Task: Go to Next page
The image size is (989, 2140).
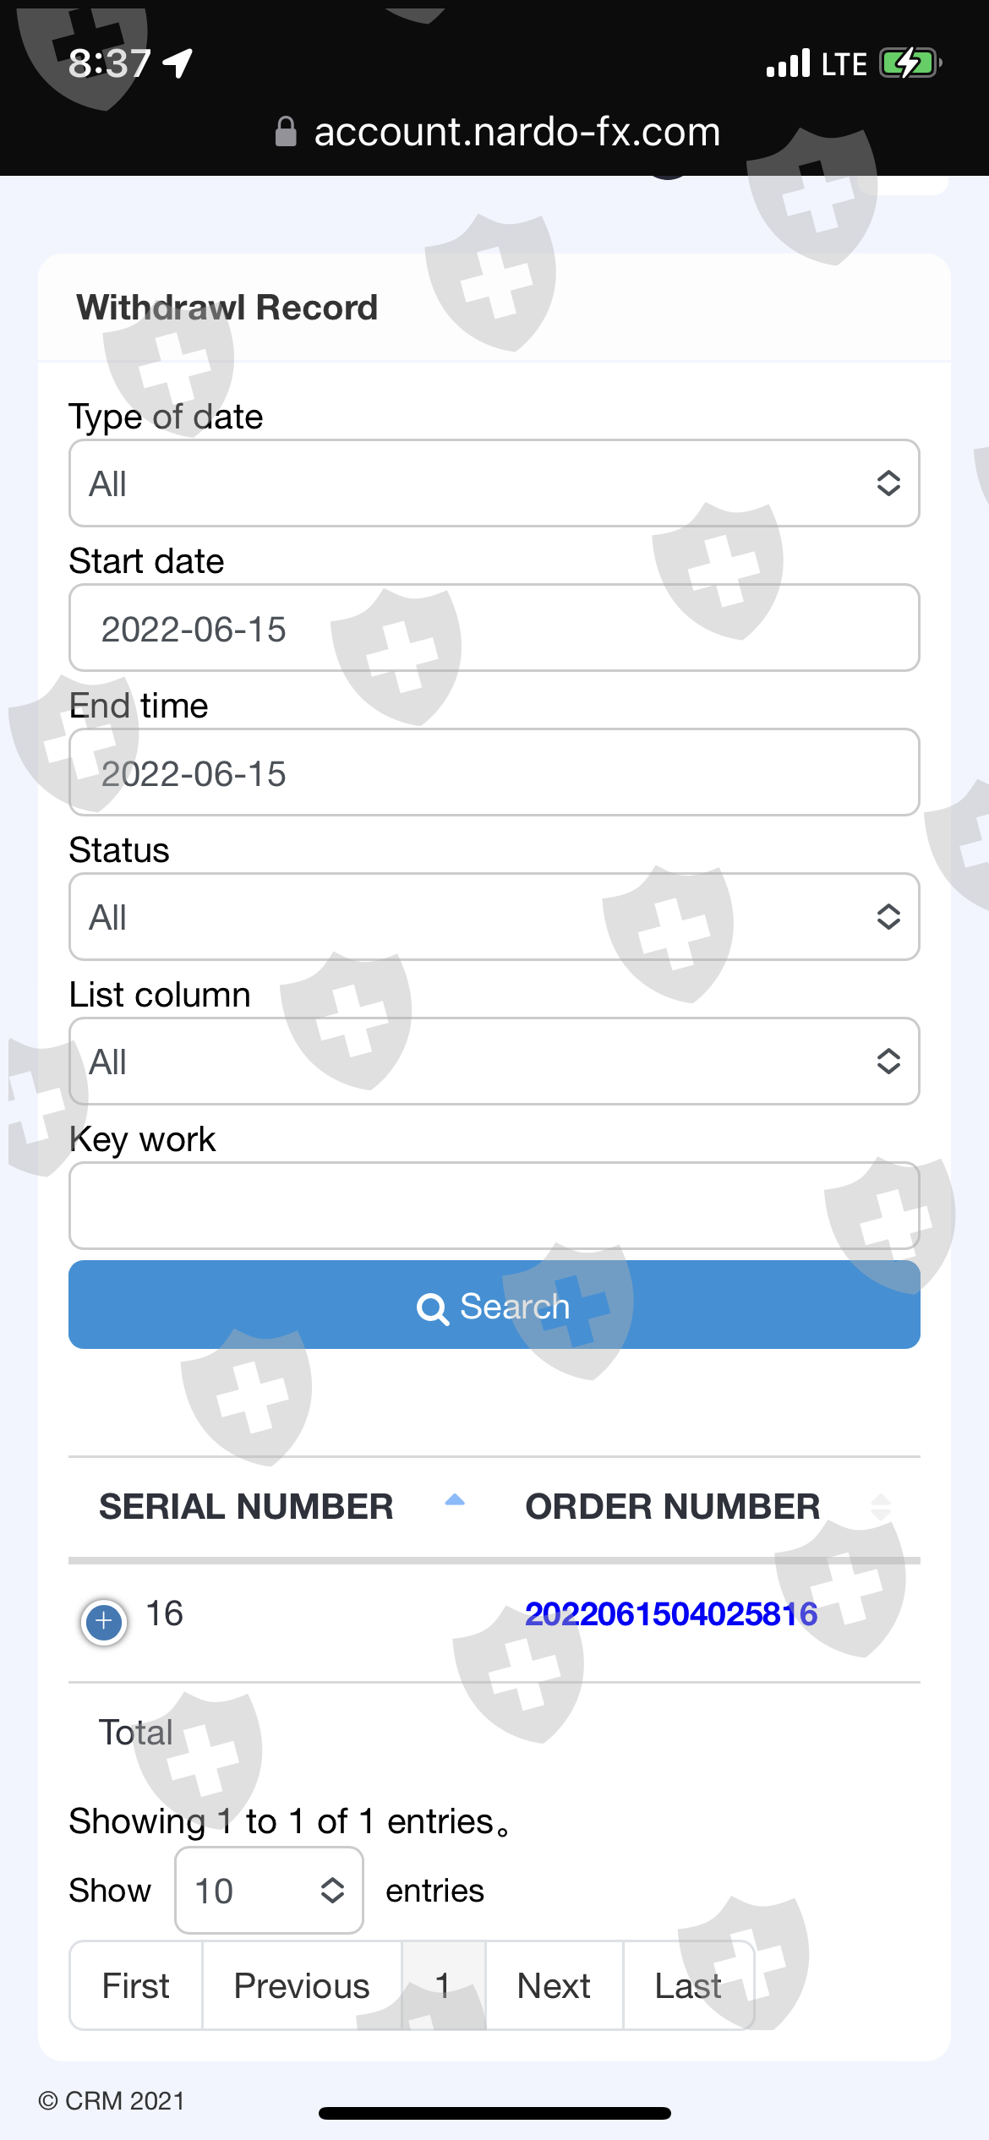Action: pos(554,1985)
